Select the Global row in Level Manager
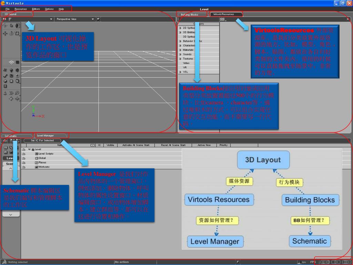353x265 pixels. [x=41, y=158]
